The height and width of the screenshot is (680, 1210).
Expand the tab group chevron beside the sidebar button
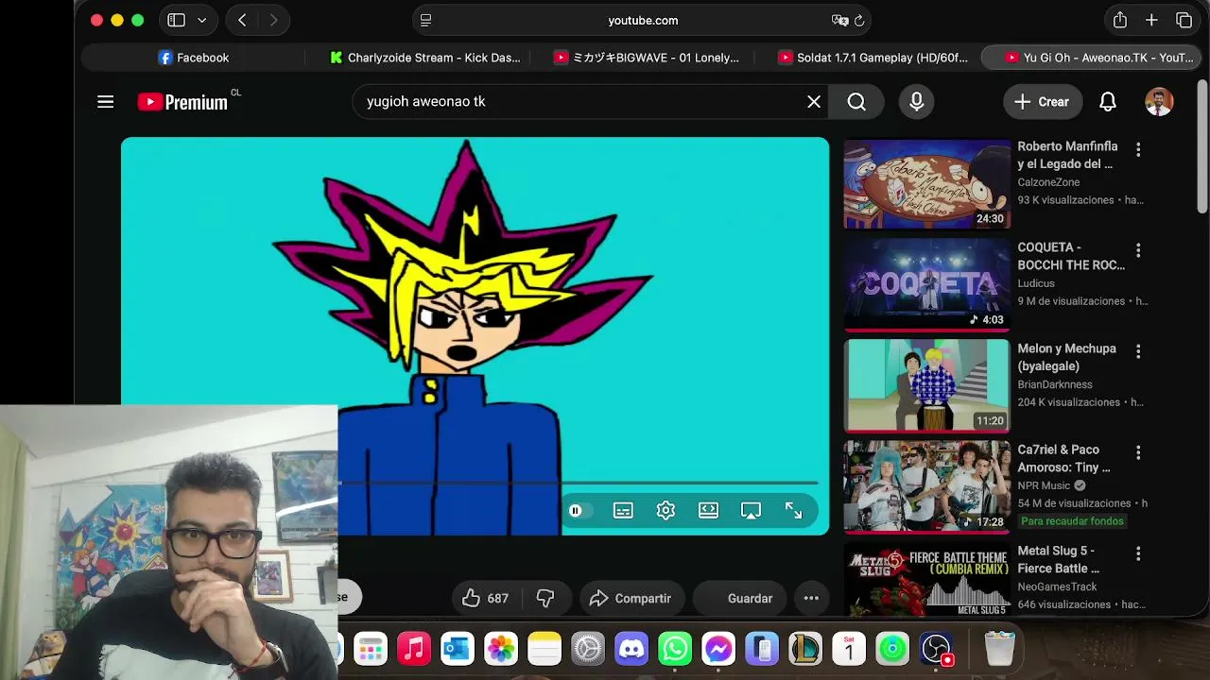point(201,20)
